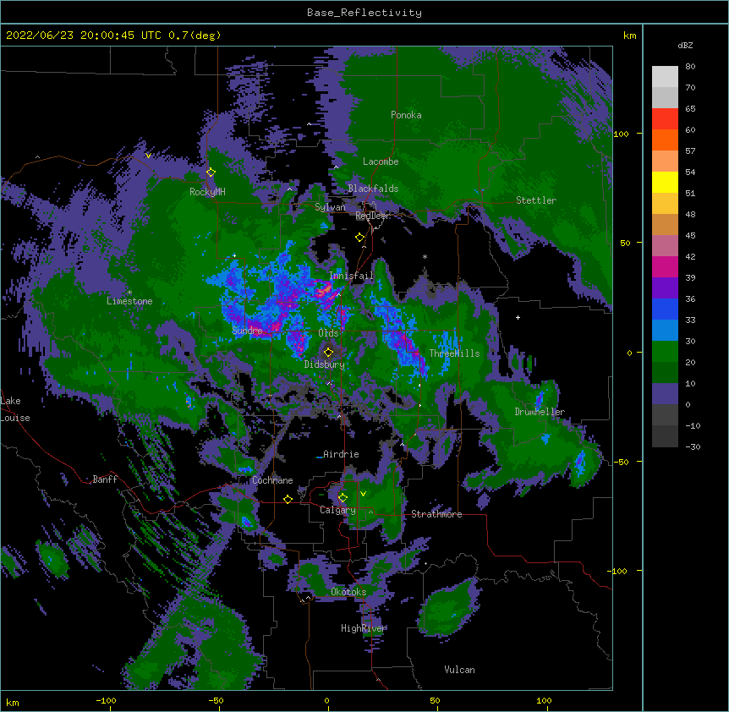
Task: Select the light blue 30-33 dBZ swatch
Action: click(x=665, y=331)
